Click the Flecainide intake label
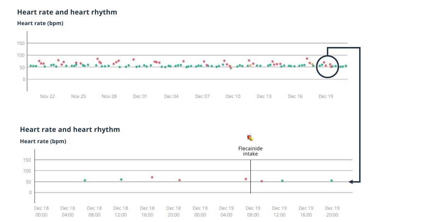This screenshot has width=425, height=222. tap(250, 151)
